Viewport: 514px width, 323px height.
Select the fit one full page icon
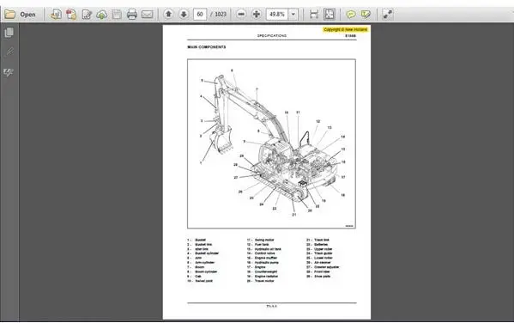[x=330, y=15]
